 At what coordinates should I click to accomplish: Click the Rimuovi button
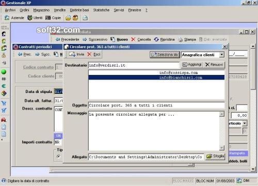pyautogui.click(x=214, y=65)
